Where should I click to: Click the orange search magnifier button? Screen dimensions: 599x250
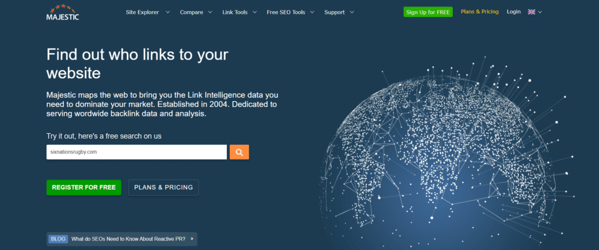point(239,152)
